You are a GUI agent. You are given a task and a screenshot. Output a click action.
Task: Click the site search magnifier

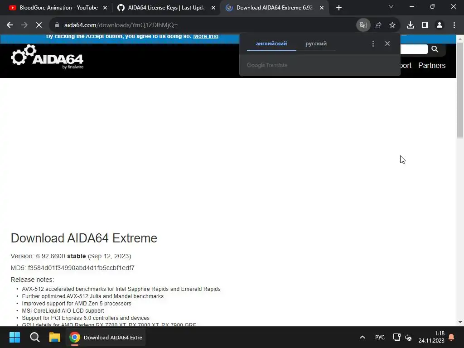coord(435,49)
